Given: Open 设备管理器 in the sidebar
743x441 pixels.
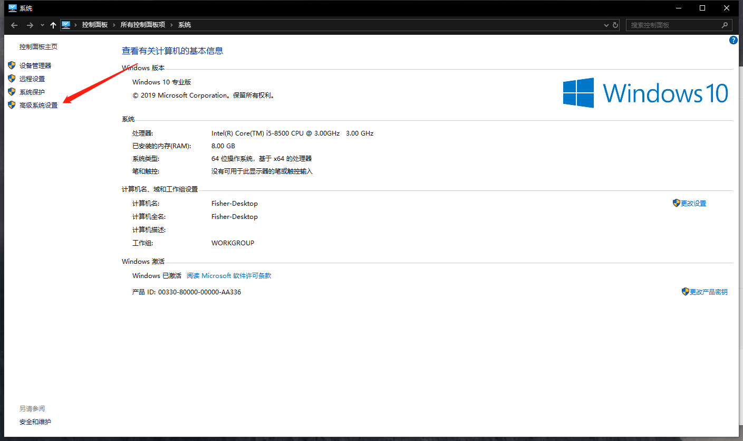Looking at the screenshot, I should [x=35, y=66].
